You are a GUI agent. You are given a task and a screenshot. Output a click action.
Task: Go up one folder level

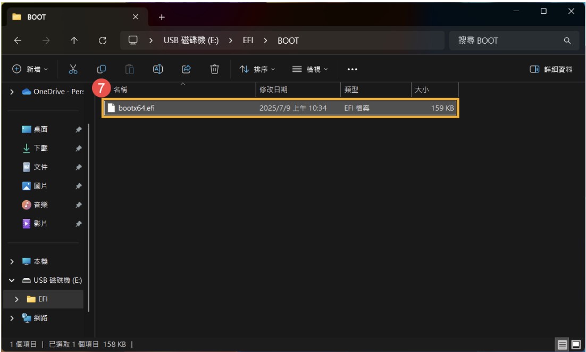point(74,40)
